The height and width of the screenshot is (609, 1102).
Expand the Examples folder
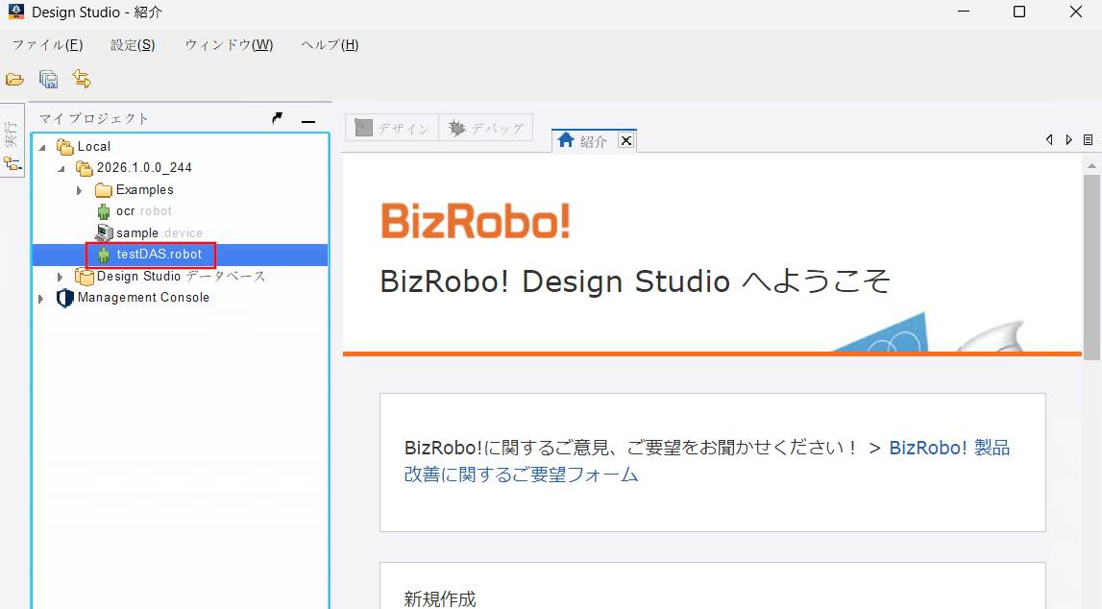pos(80,190)
